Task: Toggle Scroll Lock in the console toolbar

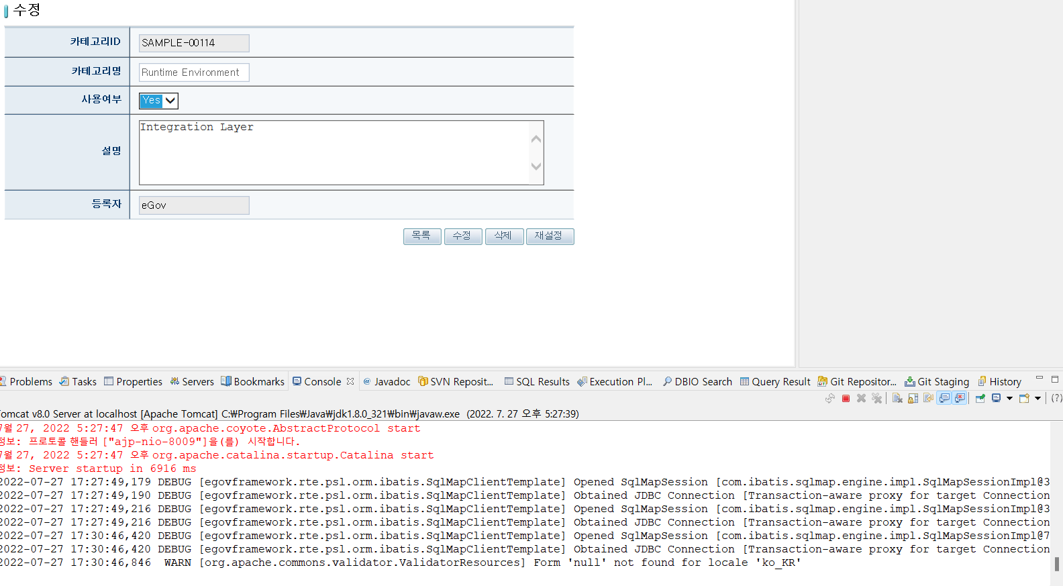Action: (913, 399)
